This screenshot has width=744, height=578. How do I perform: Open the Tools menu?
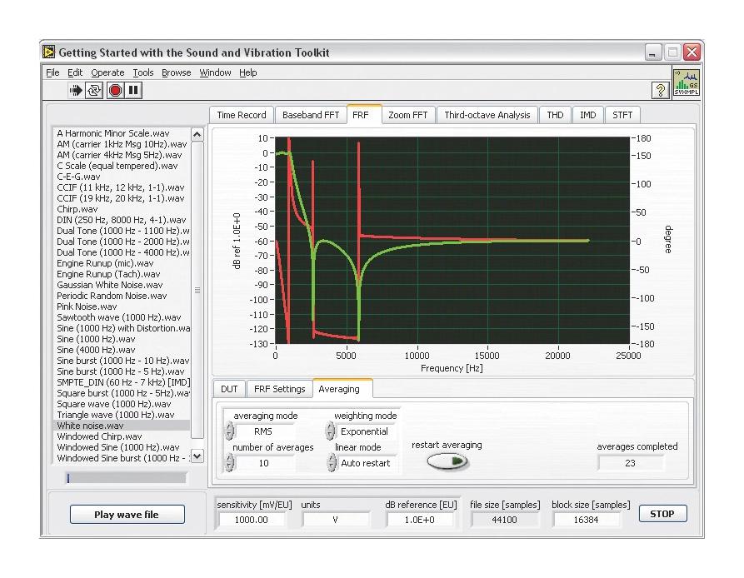142,72
